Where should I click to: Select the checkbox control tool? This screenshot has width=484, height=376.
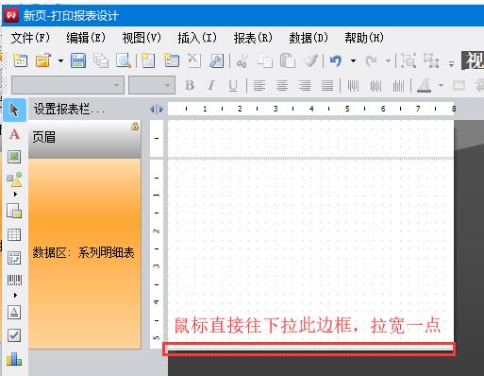[x=14, y=335]
